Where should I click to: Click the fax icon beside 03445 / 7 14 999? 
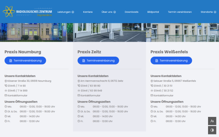pyautogui.click(x=6, y=91)
